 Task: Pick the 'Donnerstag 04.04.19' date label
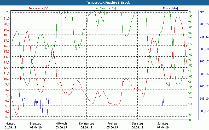(86, 126)
